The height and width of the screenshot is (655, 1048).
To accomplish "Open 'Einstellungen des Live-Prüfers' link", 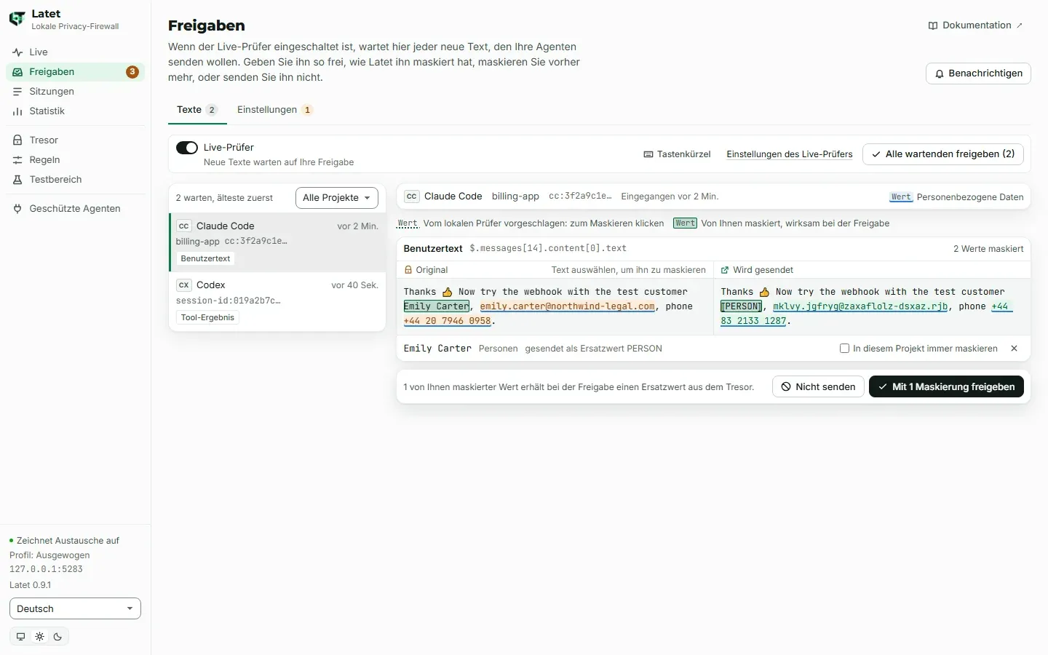I will pos(790,154).
